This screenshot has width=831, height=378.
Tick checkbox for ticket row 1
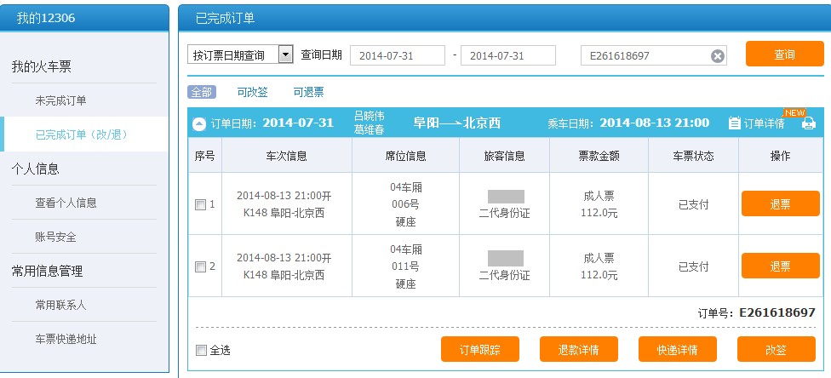200,204
